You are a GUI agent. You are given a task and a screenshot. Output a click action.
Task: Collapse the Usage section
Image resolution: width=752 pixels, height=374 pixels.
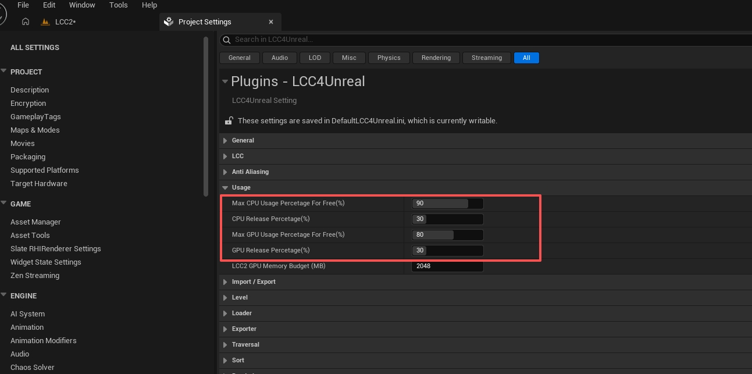(x=225, y=187)
